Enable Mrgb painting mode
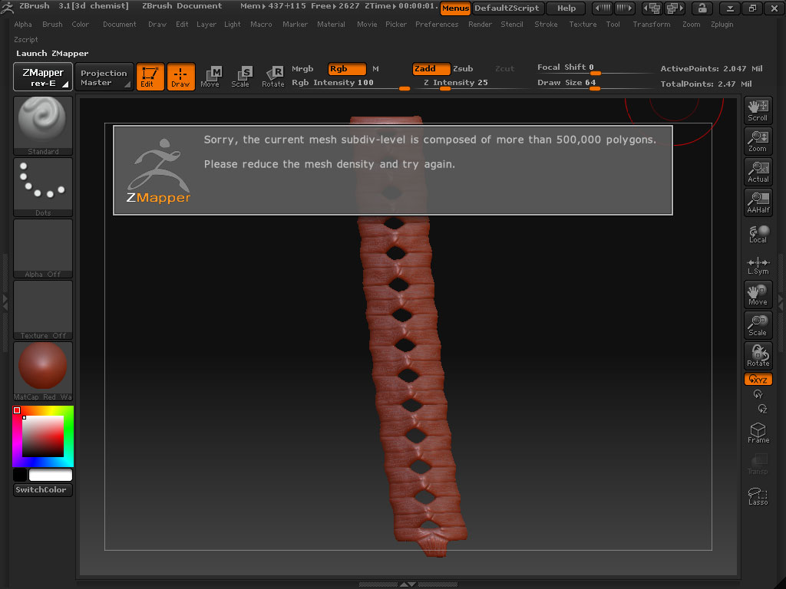 coord(302,68)
